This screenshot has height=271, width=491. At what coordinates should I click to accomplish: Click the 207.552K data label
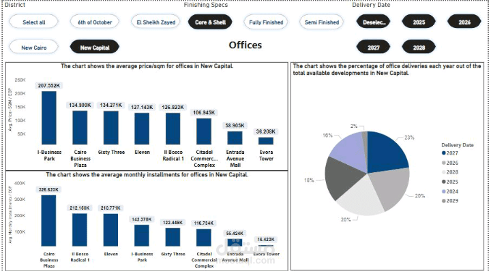[49, 86]
